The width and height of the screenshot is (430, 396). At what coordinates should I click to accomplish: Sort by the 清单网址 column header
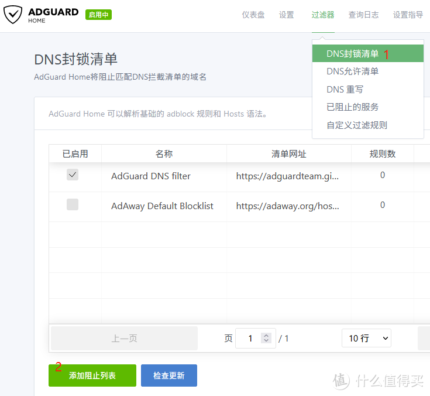[x=289, y=154]
